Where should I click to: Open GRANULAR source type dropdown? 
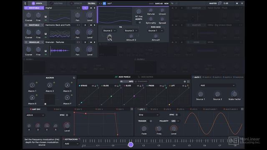[35, 42]
